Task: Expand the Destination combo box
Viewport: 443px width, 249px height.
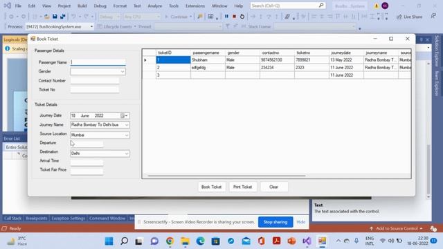Action: click(x=127, y=154)
